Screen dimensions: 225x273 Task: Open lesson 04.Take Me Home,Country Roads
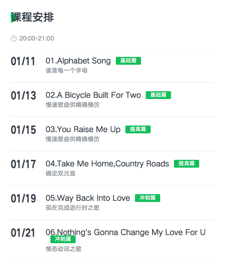107,164
